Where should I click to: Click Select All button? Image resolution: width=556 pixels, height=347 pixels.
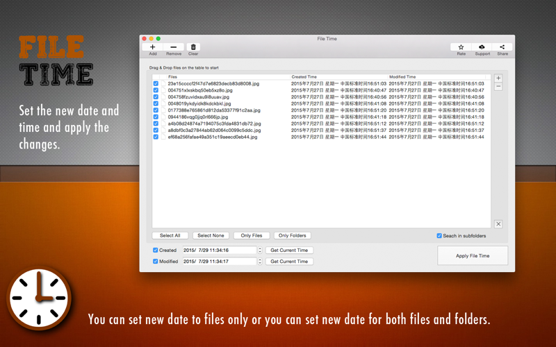170,235
